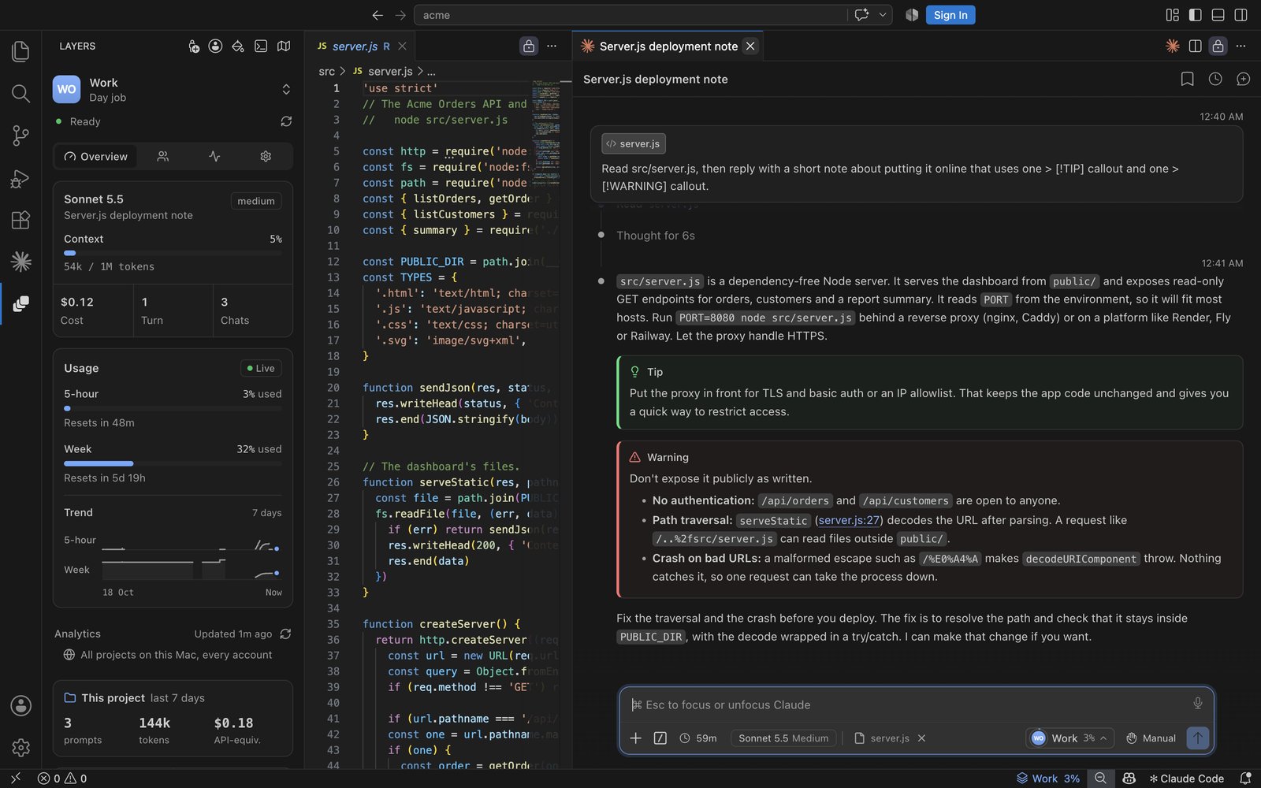
Task: Open Sonnet 5.5 Medium model picker
Action: click(x=783, y=738)
